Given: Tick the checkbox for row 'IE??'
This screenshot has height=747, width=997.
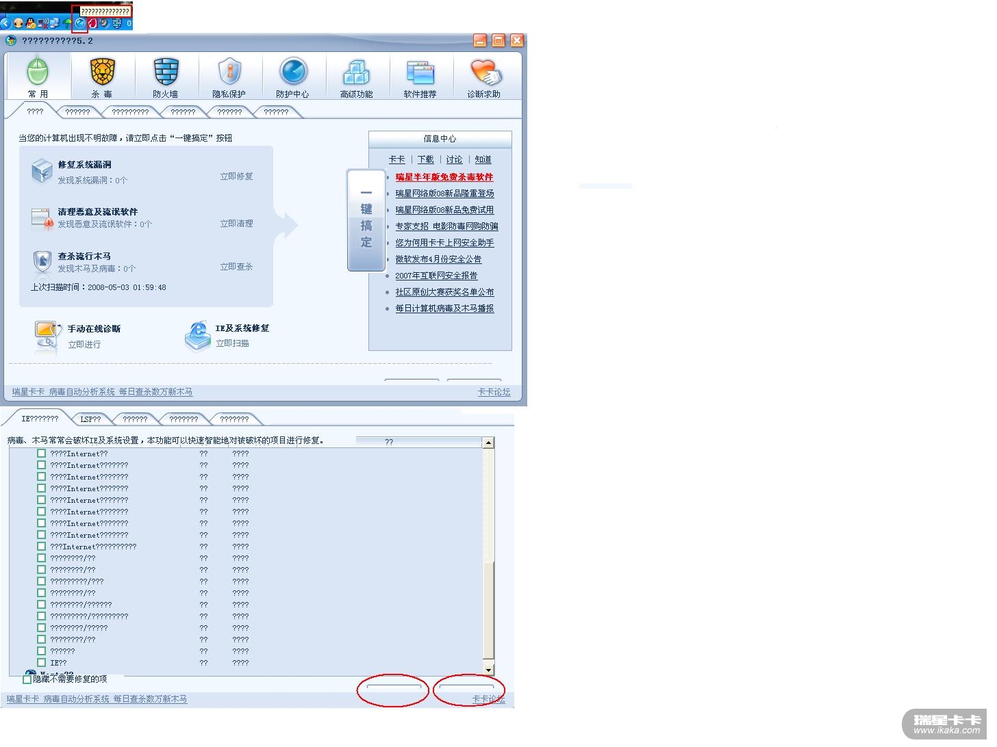Looking at the screenshot, I should click(41, 663).
